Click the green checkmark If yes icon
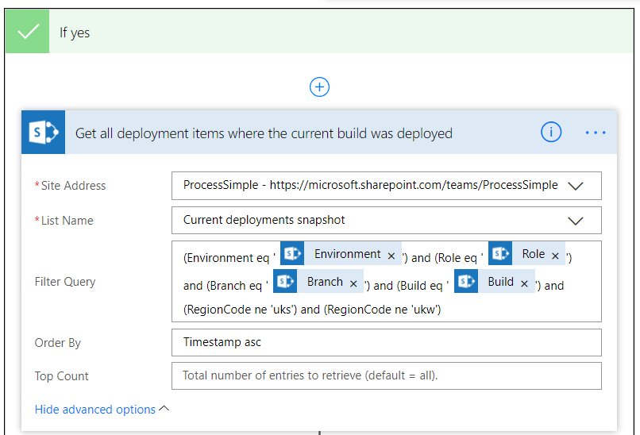This screenshot has height=435, width=640. [x=28, y=33]
